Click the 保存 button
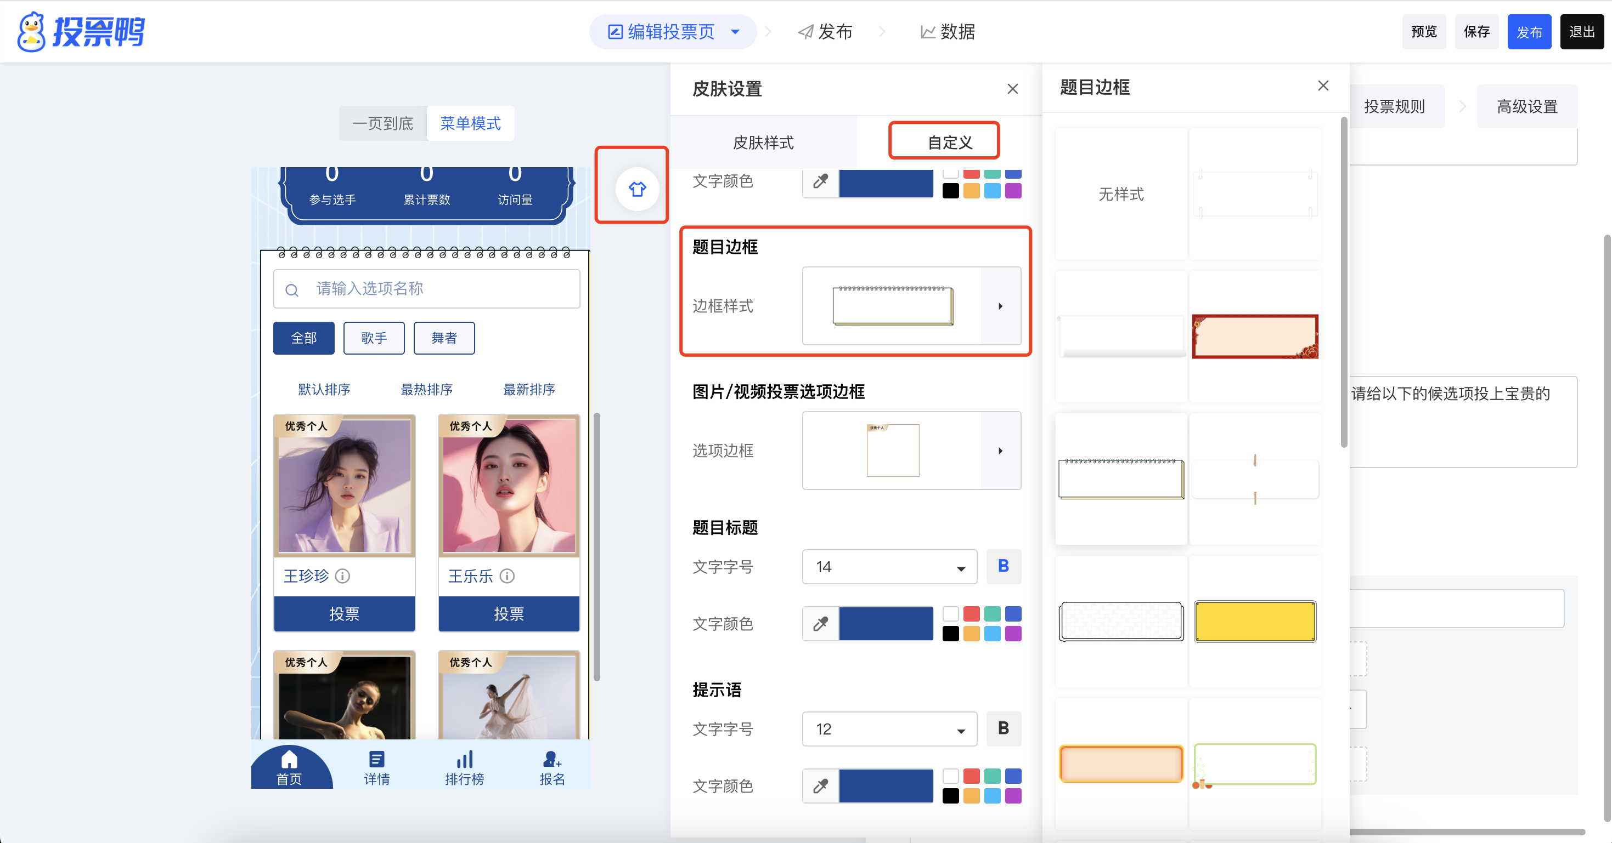1612x843 pixels. (1476, 31)
